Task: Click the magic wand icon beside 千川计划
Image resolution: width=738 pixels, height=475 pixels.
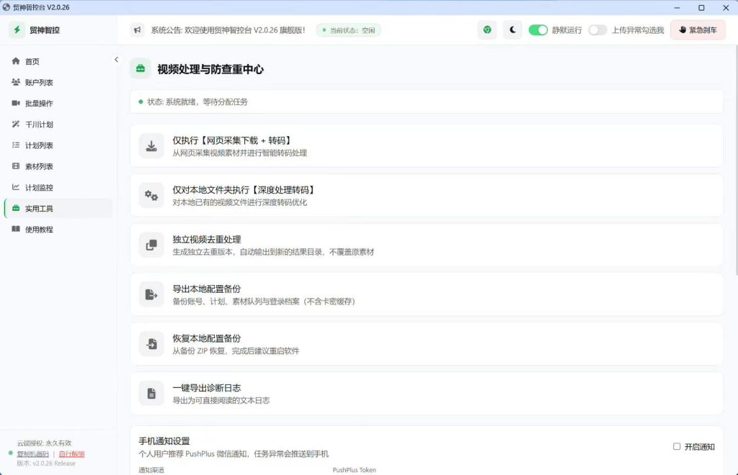Action: [x=16, y=124]
